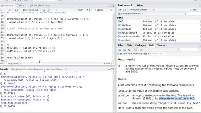Open the Shapiro-Wilk topic history dropdown

tap(149, 54)
